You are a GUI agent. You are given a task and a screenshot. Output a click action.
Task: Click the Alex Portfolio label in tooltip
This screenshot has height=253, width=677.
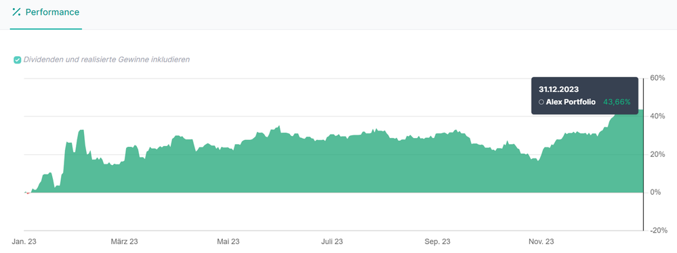pyautogui.click(x=571, y=102)
